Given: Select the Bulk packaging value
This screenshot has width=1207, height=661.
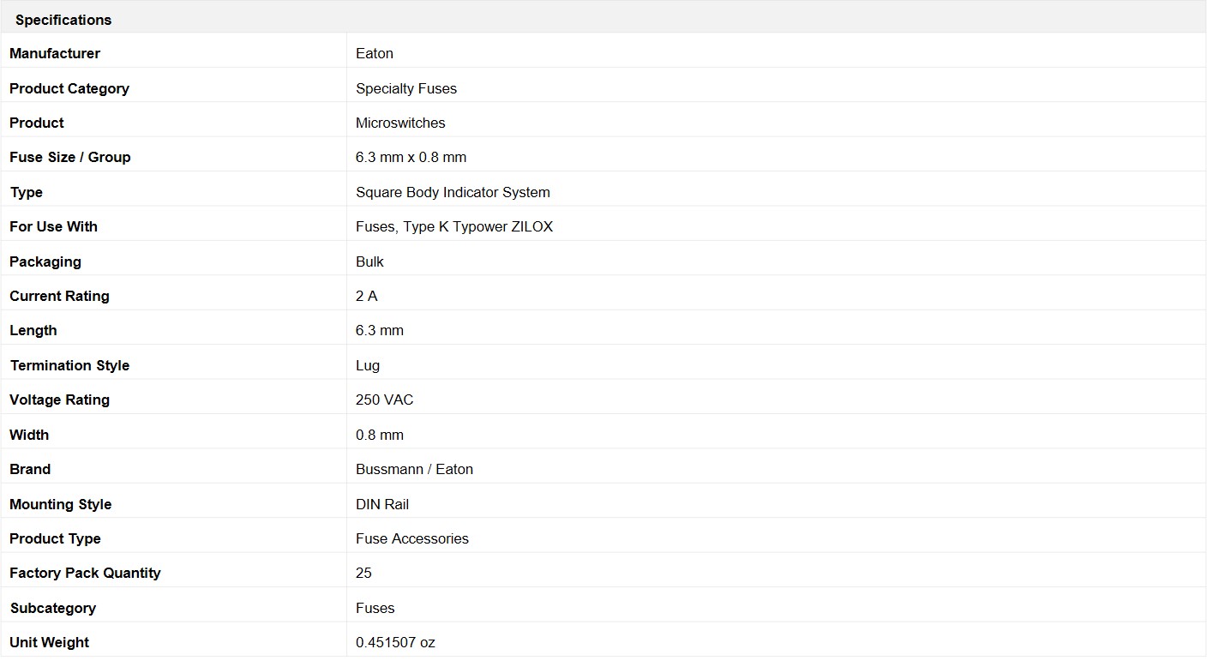Looking at the screenshot, I should (x=369, y=261).
